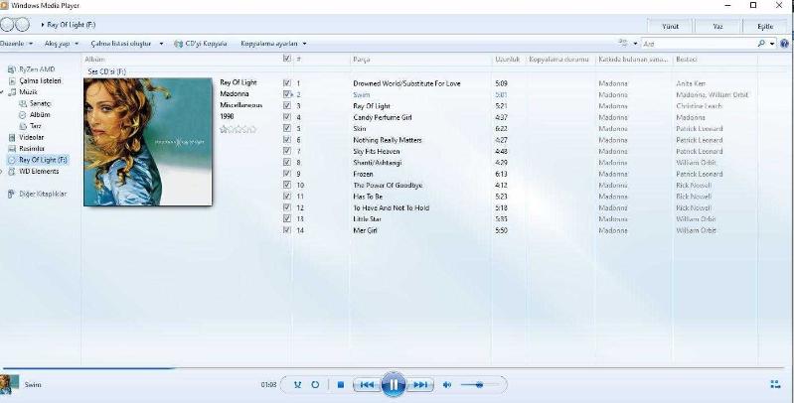794x403 pixels.
Task: Open Help via the question mark icon
Action: (785, 44)
